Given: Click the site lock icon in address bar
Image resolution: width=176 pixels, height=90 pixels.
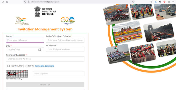Looking at the screenshot, I should click(28, 2).
